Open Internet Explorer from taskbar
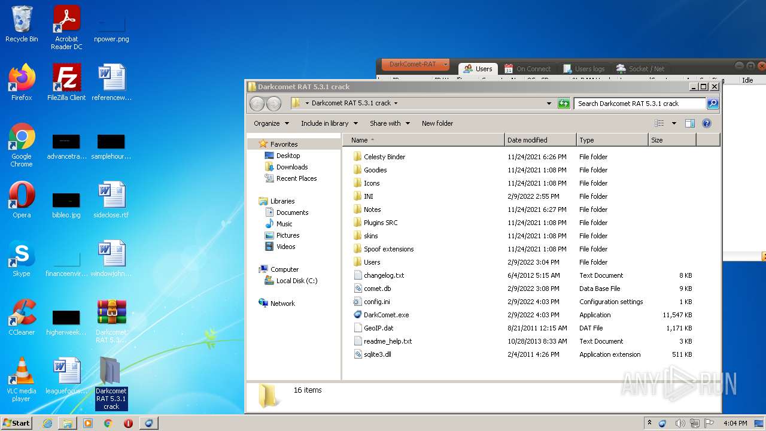766x431 pixels. coord(47,423)
